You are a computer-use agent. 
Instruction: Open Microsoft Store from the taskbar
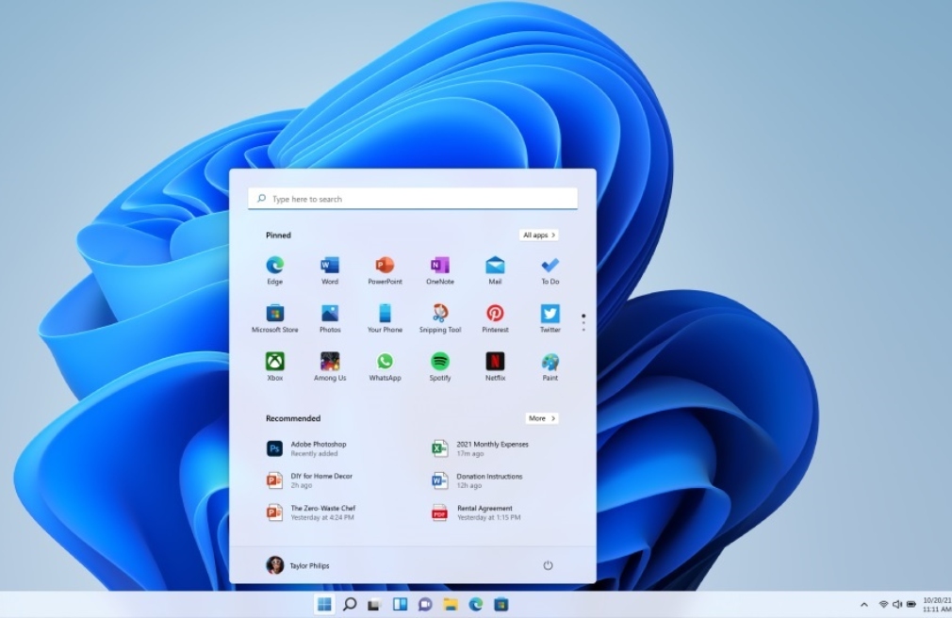pyautogui.click(x=501, y=604)
